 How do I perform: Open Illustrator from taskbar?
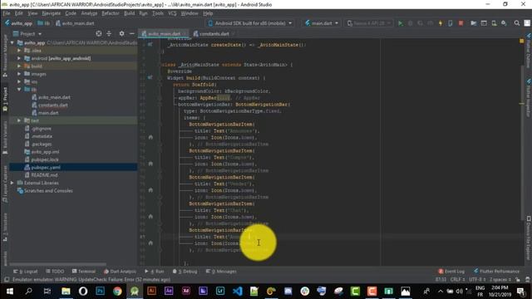pos(151,291)
